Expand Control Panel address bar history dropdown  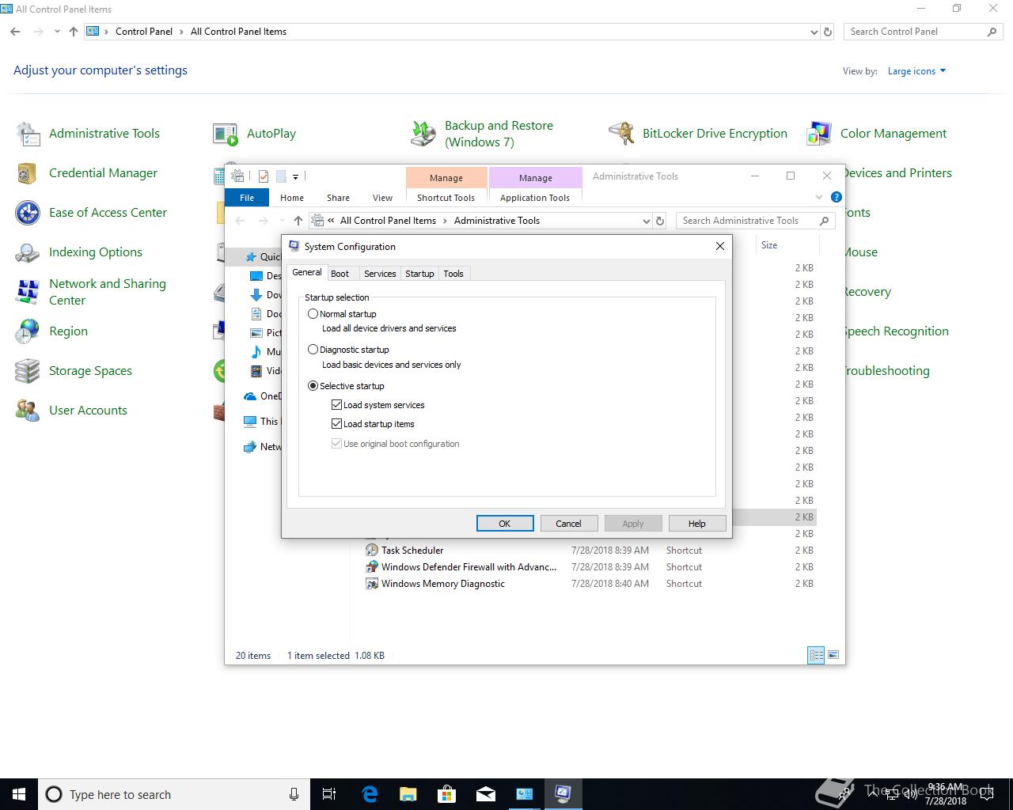point(814,32)
